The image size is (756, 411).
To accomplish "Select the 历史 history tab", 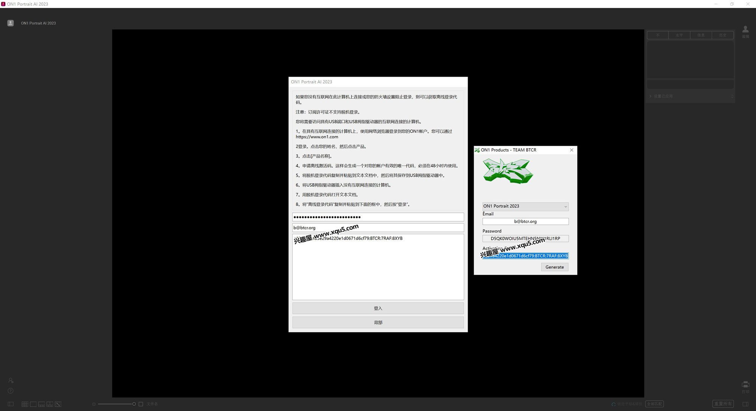I will (723, 35).
